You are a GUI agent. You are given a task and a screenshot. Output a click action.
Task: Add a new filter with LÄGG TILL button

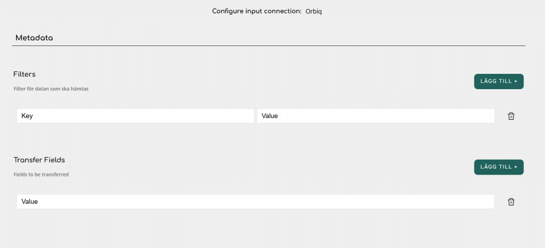pyautogui.click(x=499, y=81)
